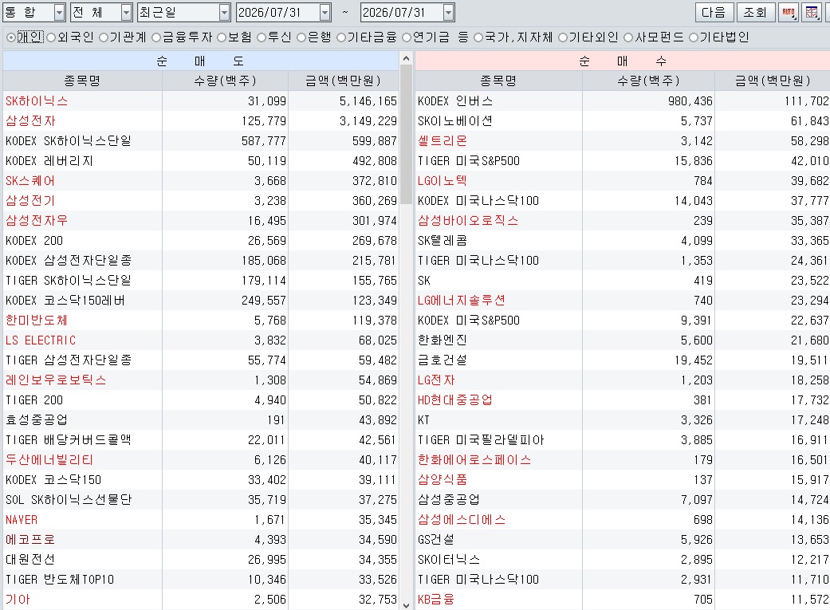This screenshot has height=610, width=830.
Task: Select the 사모펀드 radio button
Action: [628, 37]
